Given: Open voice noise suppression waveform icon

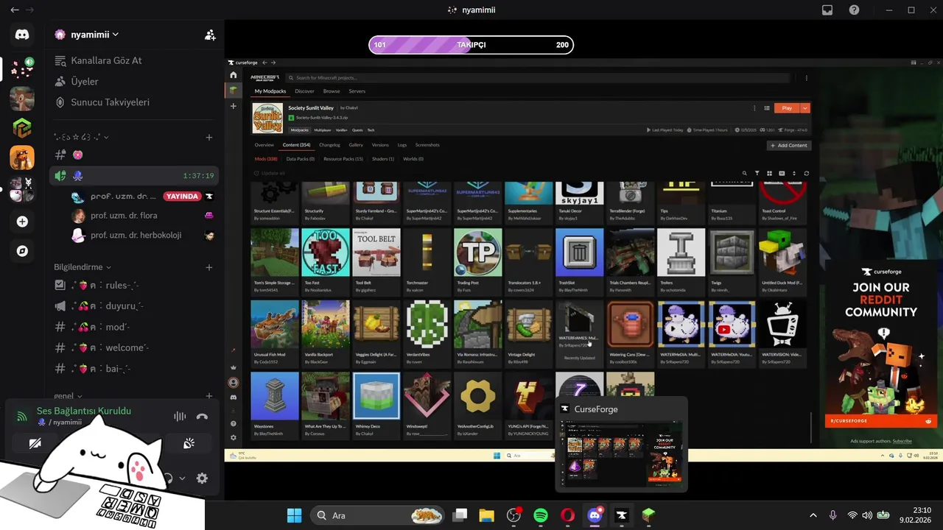Looking at the screenshot, I should click(x=180, y=417).
